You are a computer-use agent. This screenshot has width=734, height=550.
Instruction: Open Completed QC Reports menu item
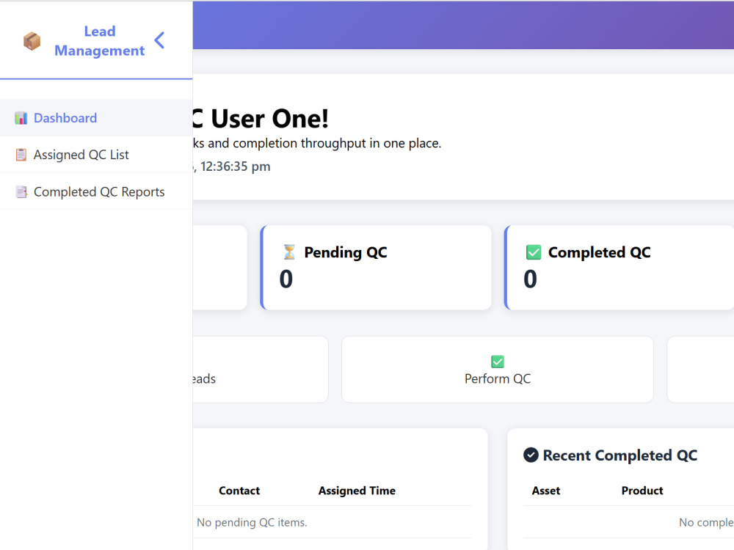click(96, 191)
